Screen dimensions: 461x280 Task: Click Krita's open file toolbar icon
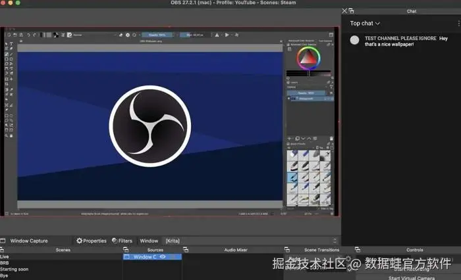[x=14, y=35]
